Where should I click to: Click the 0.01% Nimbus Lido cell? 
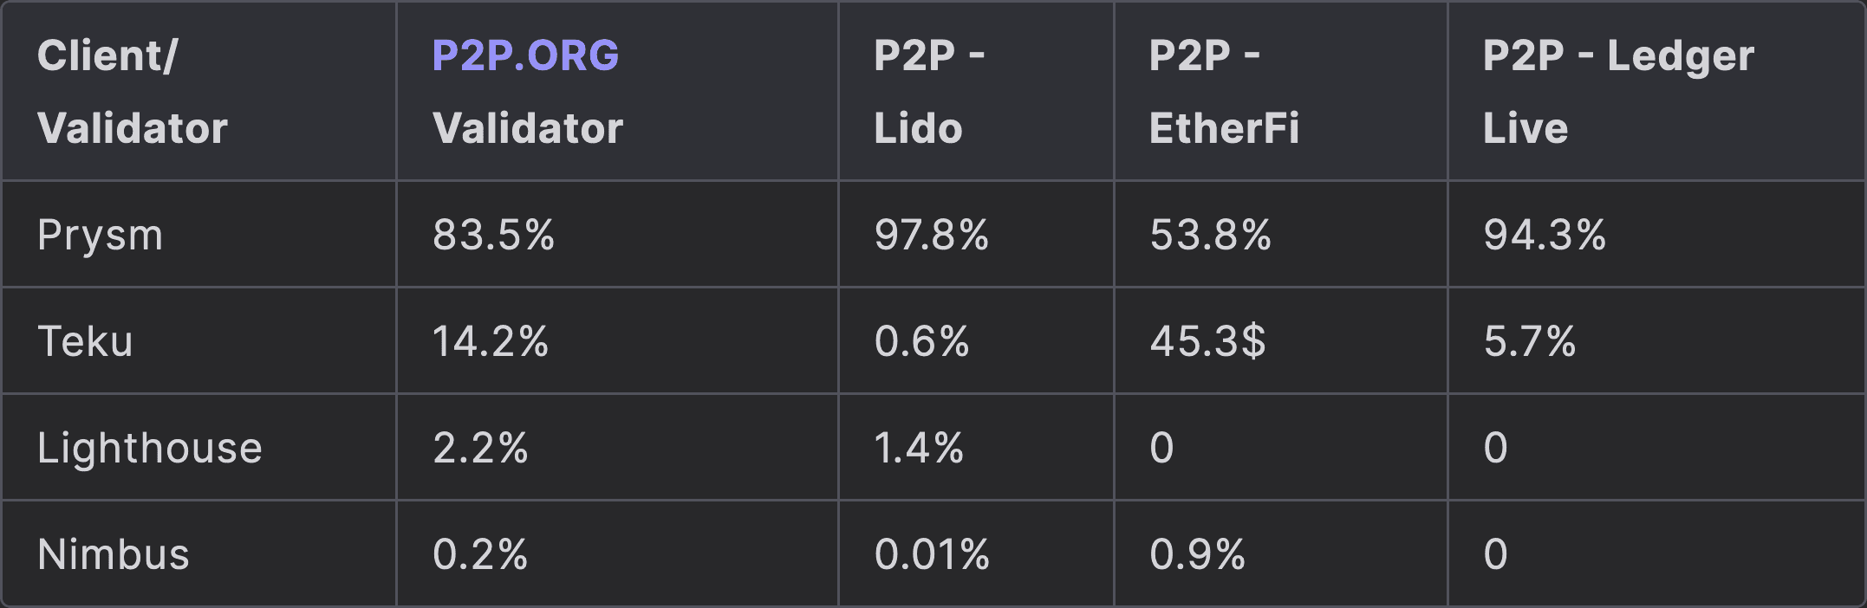pyautogui.click(x=932, y=554)
